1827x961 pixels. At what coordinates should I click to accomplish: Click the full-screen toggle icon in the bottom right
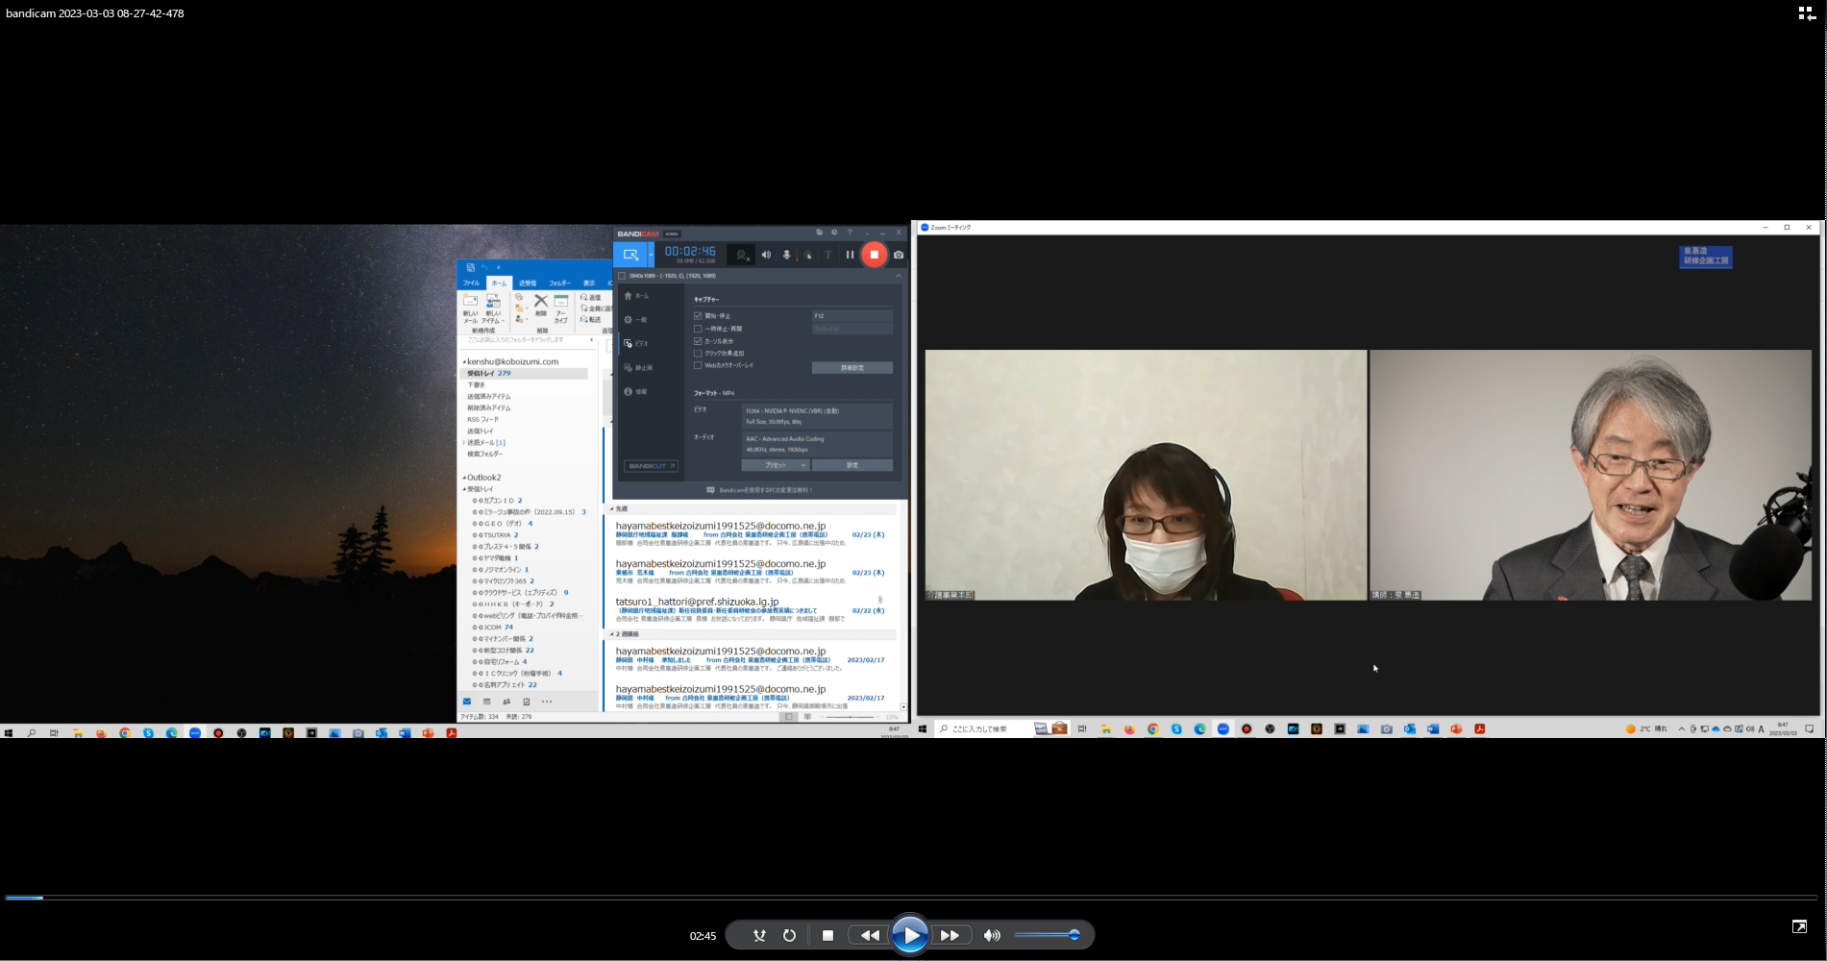(x=1799, y=926)
